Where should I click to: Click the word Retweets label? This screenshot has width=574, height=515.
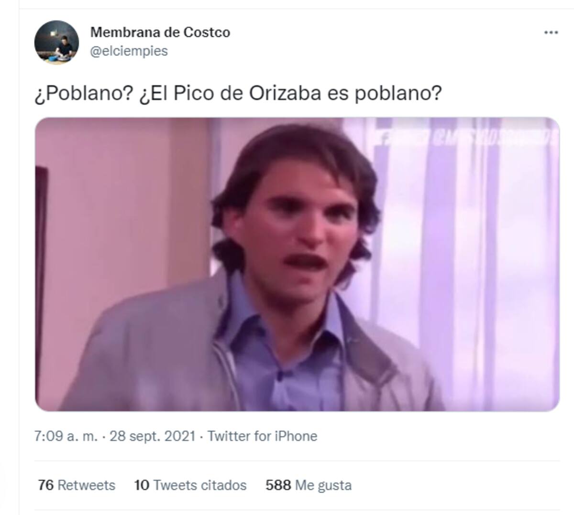[x=87, y=485]
